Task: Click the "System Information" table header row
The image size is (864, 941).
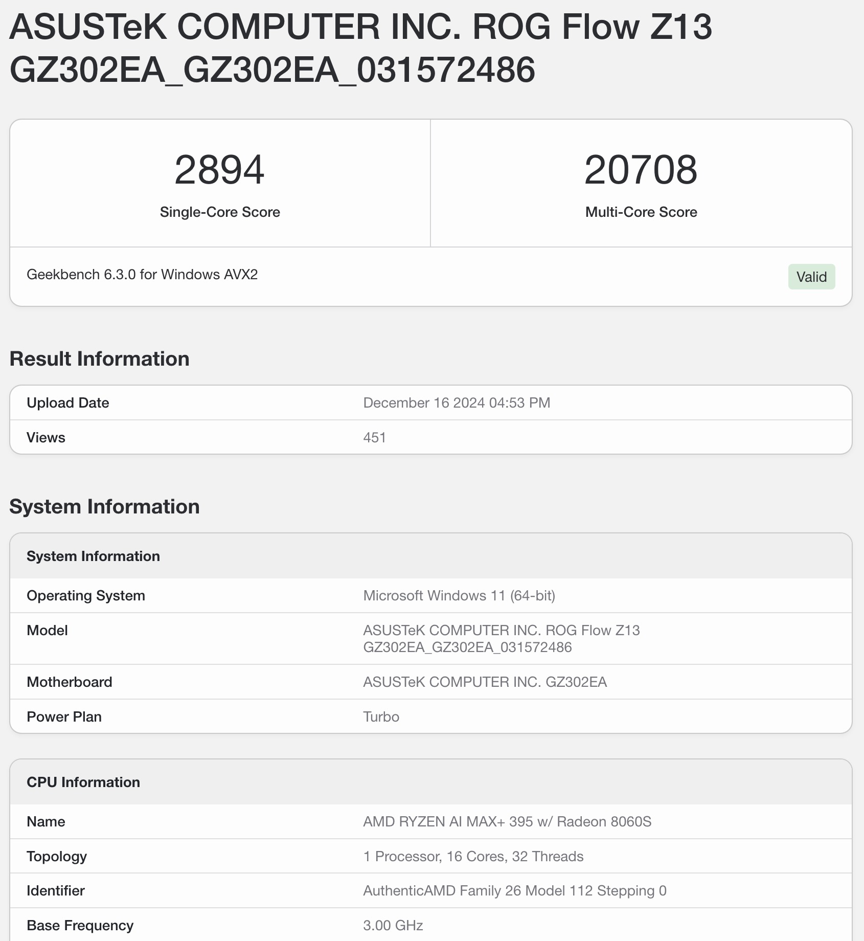Action: click(x=431, y=556)
